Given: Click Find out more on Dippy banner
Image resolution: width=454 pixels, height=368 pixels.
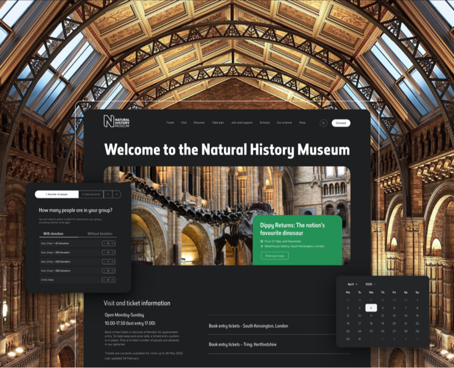Looking at the screenshot, I should pos(274,256).
